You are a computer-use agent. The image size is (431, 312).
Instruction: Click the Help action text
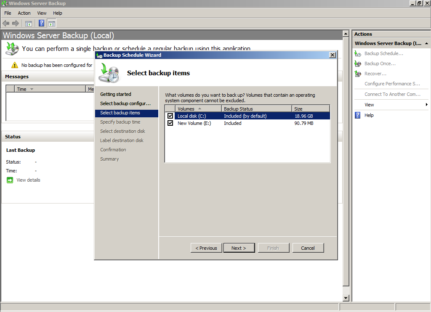coord(369,115)
